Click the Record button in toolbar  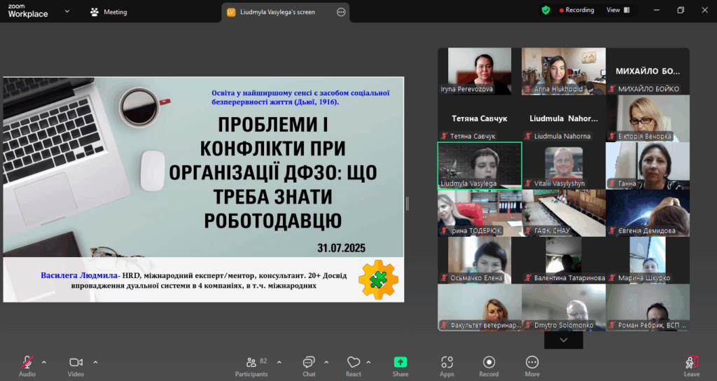point(489,366)
